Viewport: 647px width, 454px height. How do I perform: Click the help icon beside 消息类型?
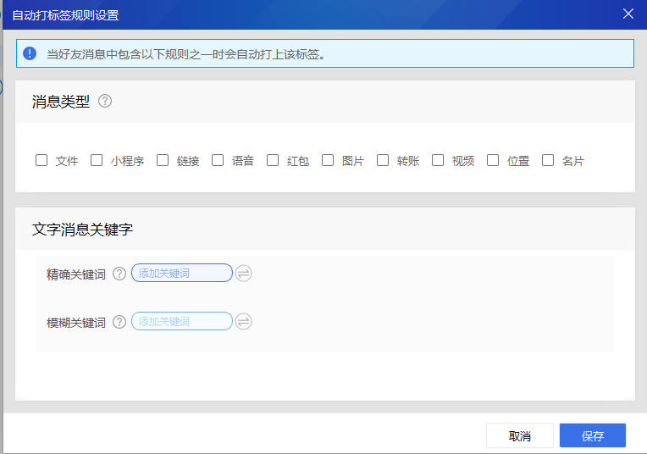click(x=105, y=101)
